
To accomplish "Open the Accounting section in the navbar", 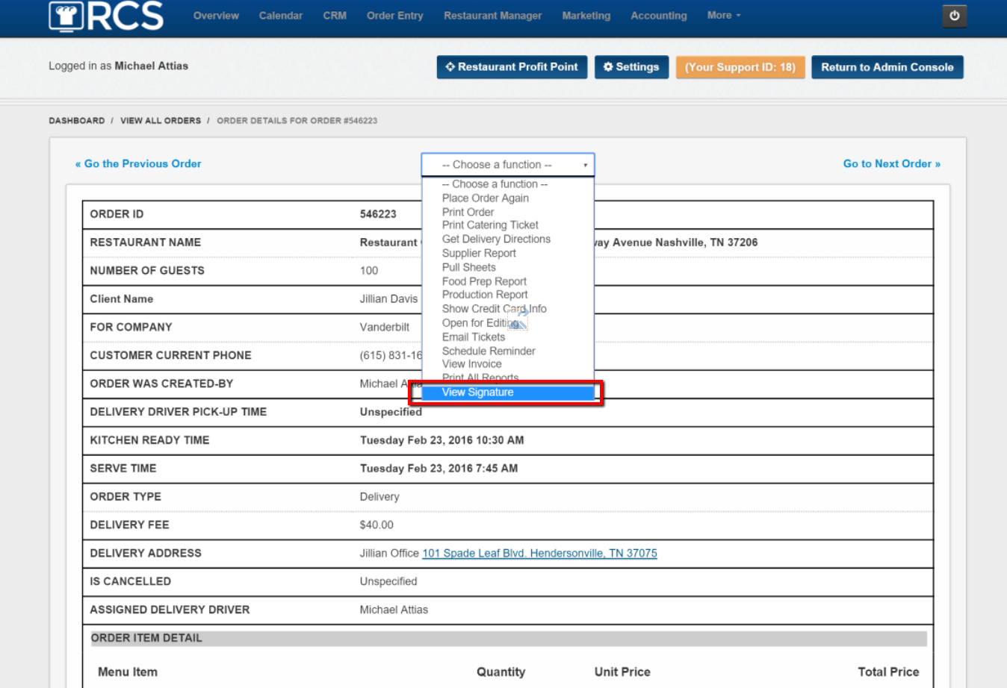I will 658,15.
